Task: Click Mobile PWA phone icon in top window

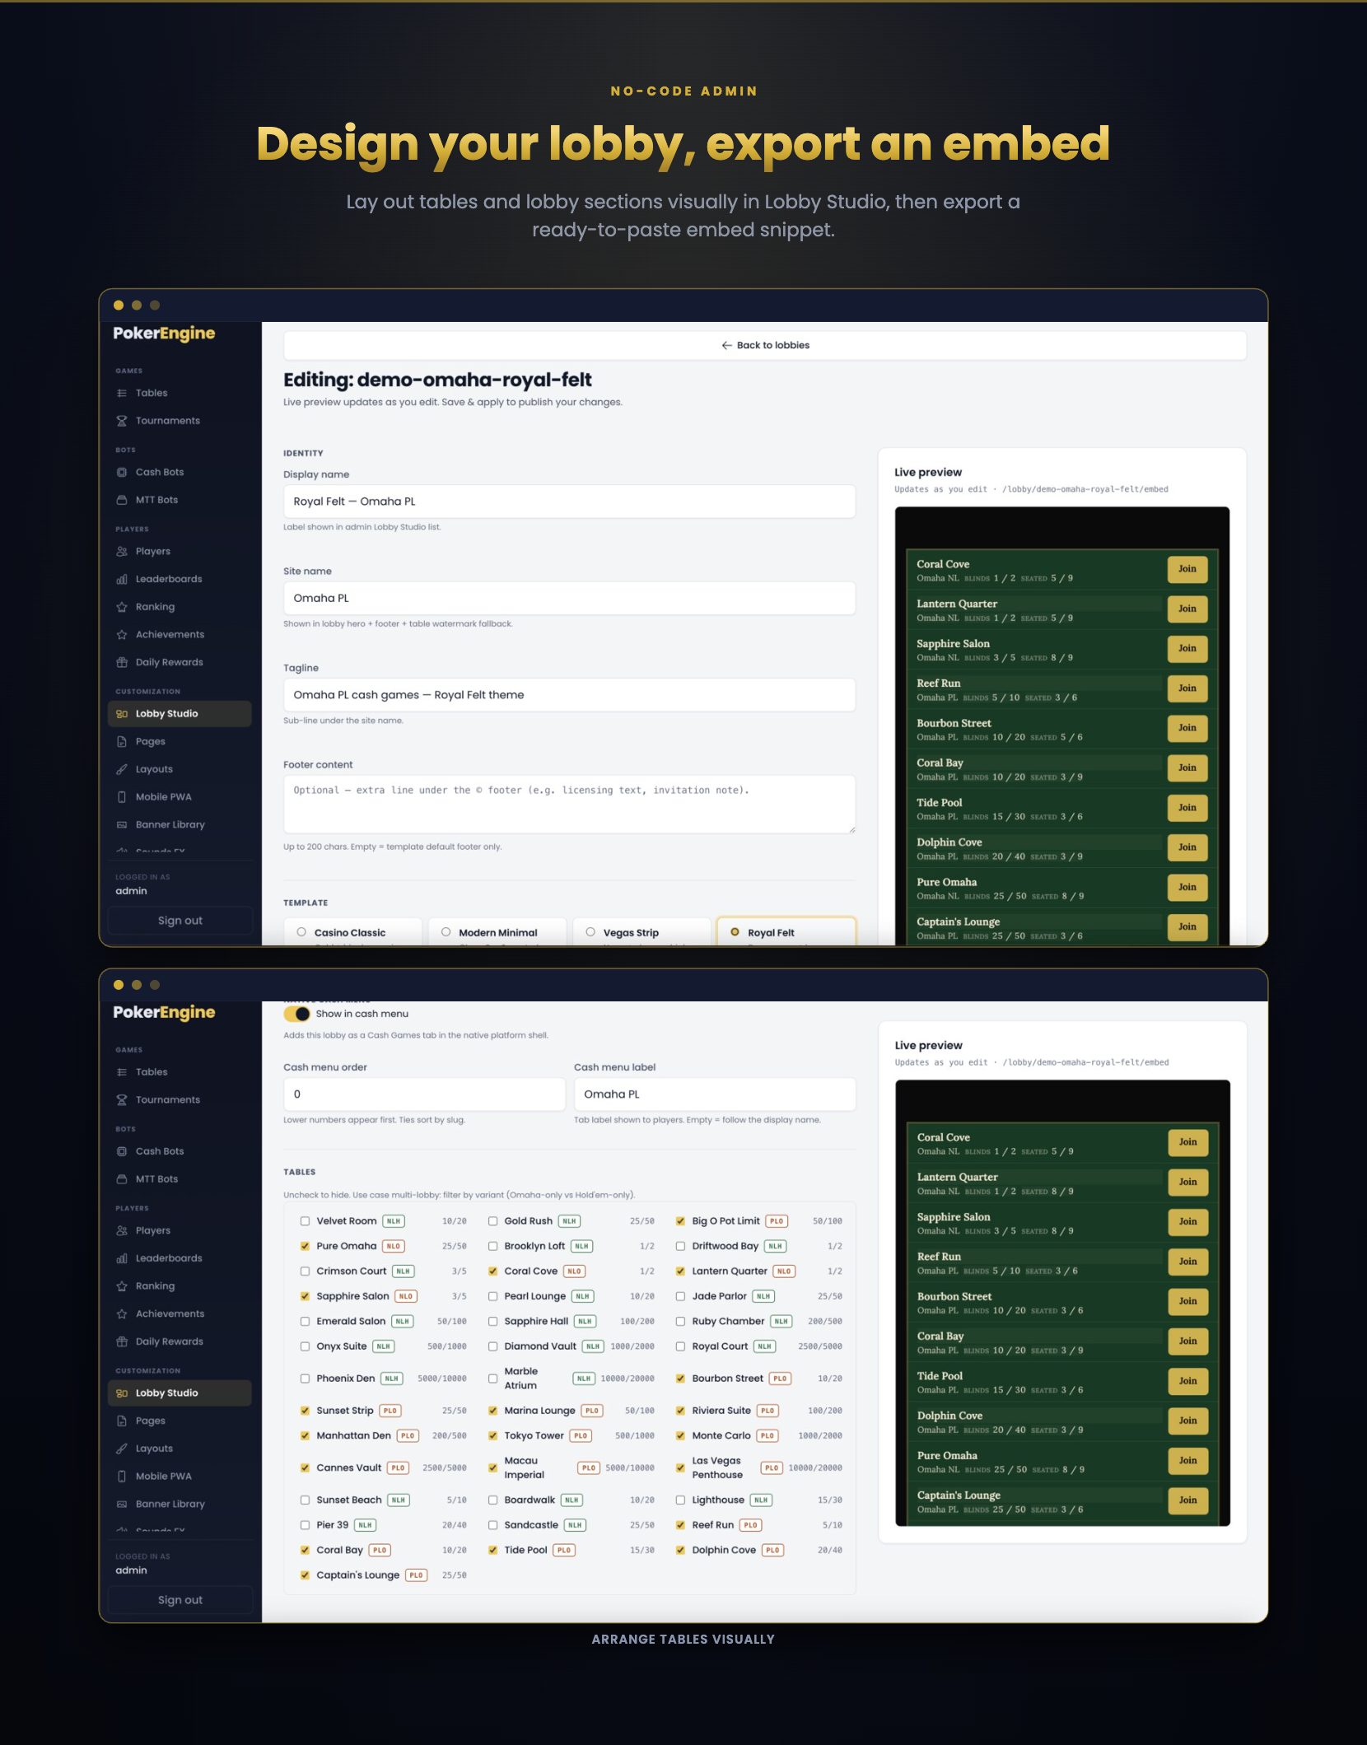Action: (x=122, y=796)
